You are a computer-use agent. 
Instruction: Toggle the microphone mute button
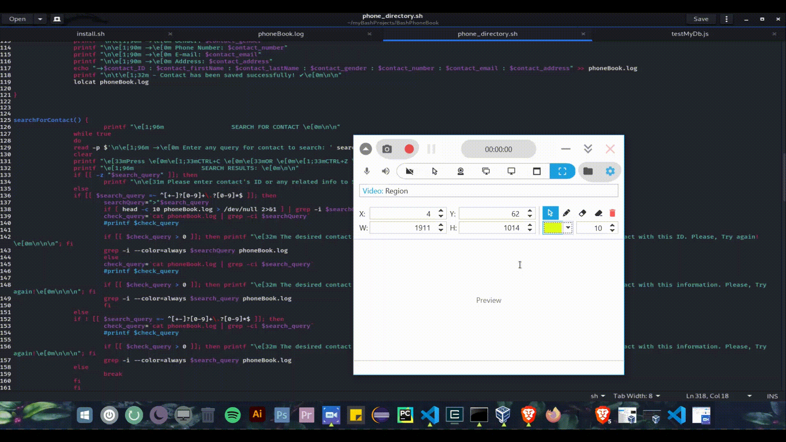coord(367,171)
